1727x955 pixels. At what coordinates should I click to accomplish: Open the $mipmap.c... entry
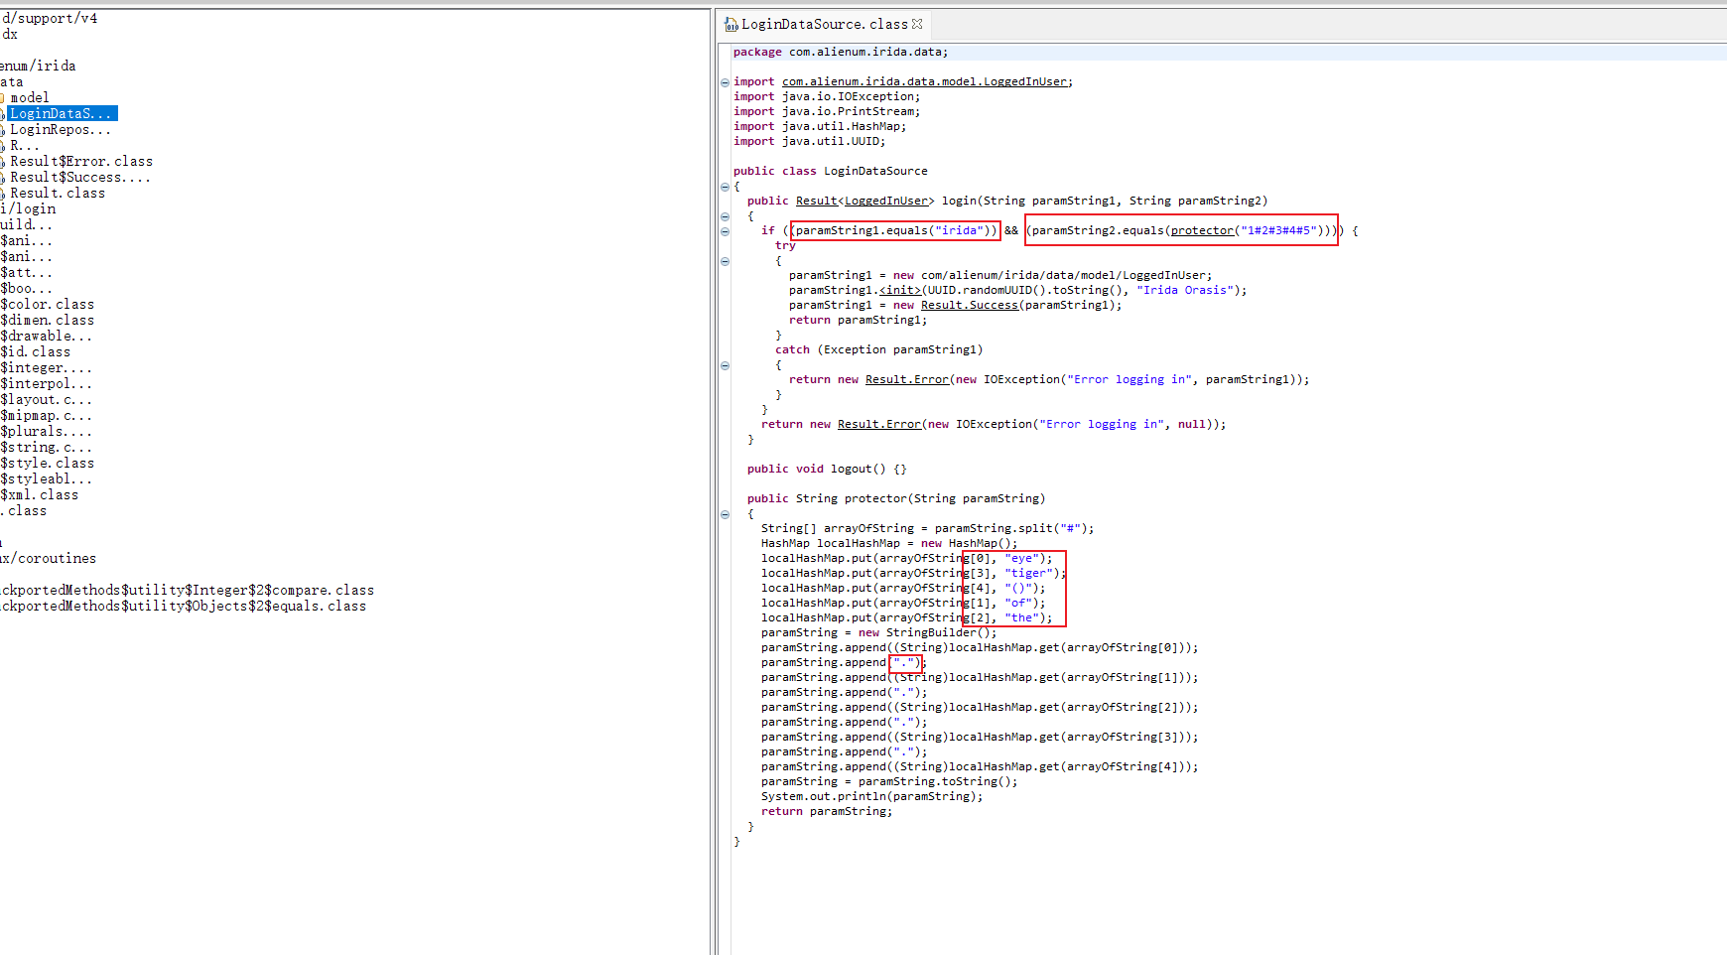[46, 415]
